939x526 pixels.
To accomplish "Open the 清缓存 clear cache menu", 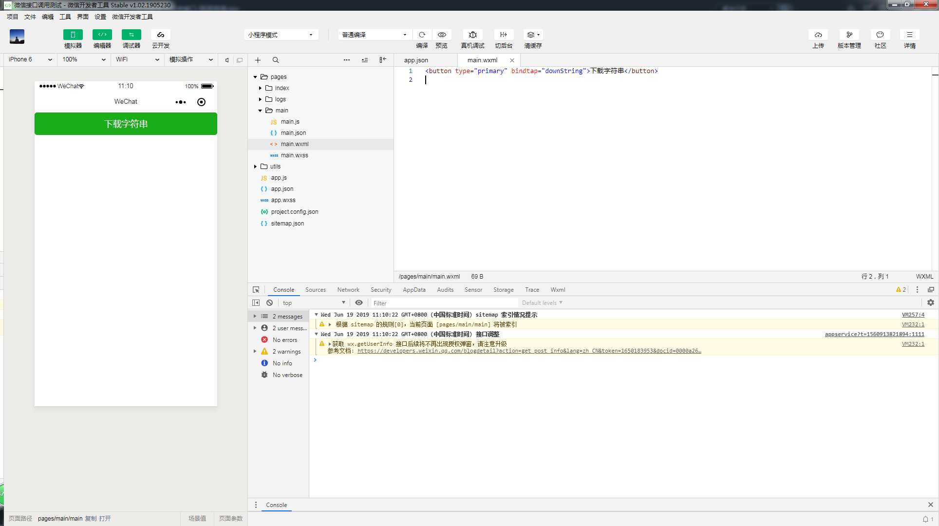I will 533,35.
